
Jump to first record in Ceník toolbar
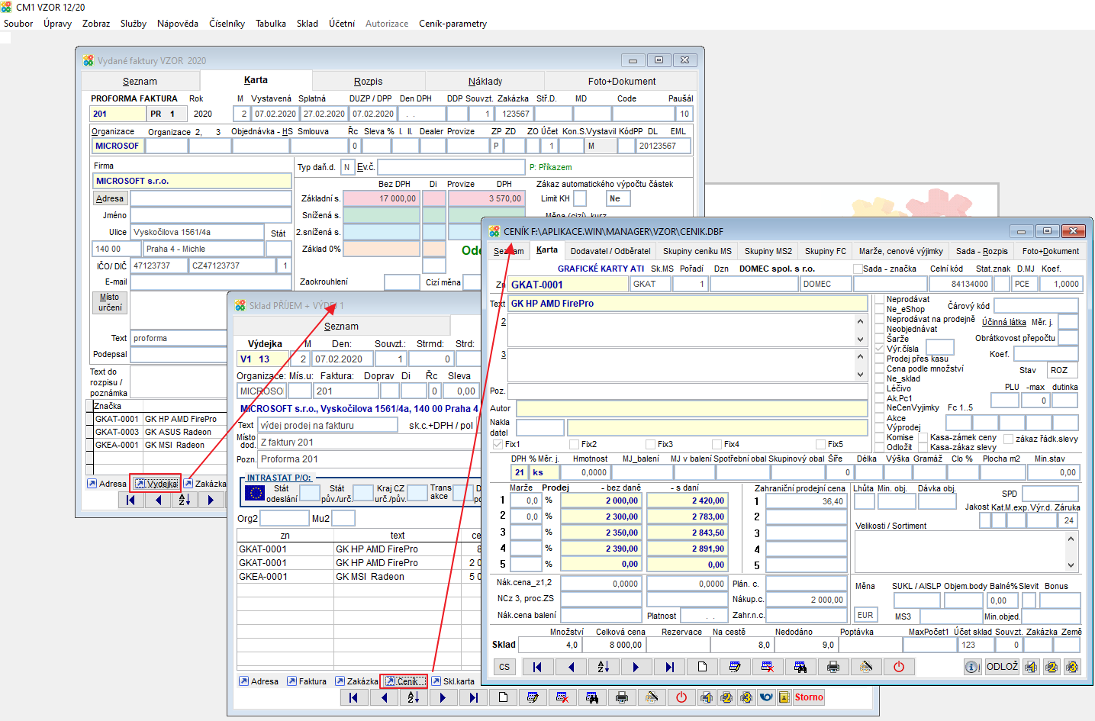[537, 667]
